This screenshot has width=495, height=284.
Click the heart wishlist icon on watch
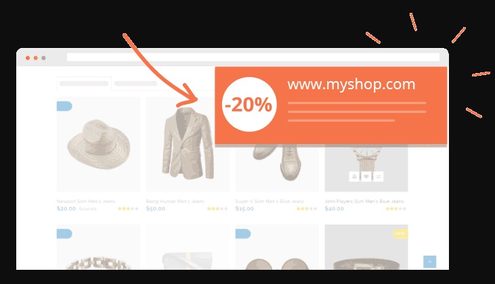366,176
